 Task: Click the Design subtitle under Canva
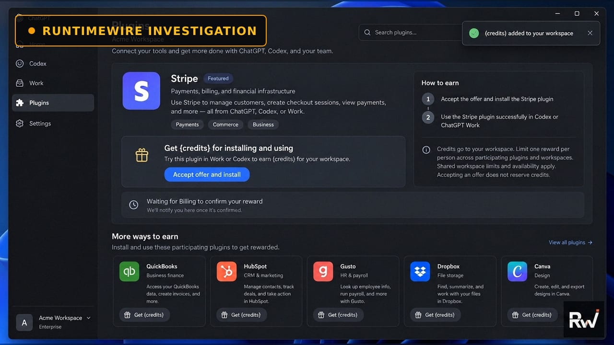pyautogui.click(x=542, y=276)
